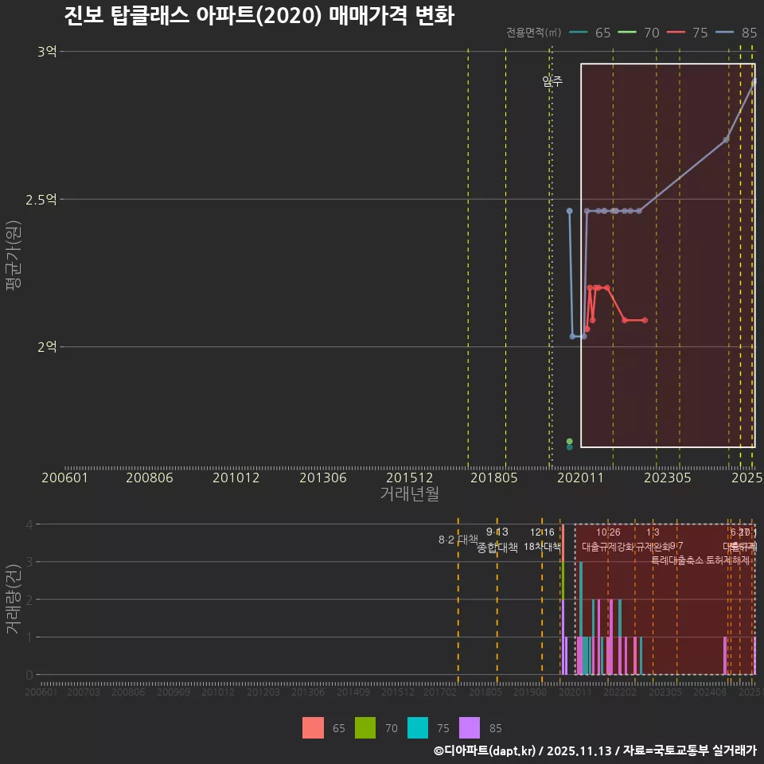This screenshot has height=764, width=764.
Task: Select the purple 85 swatch in bottom legend
Action: coord(470,727)
